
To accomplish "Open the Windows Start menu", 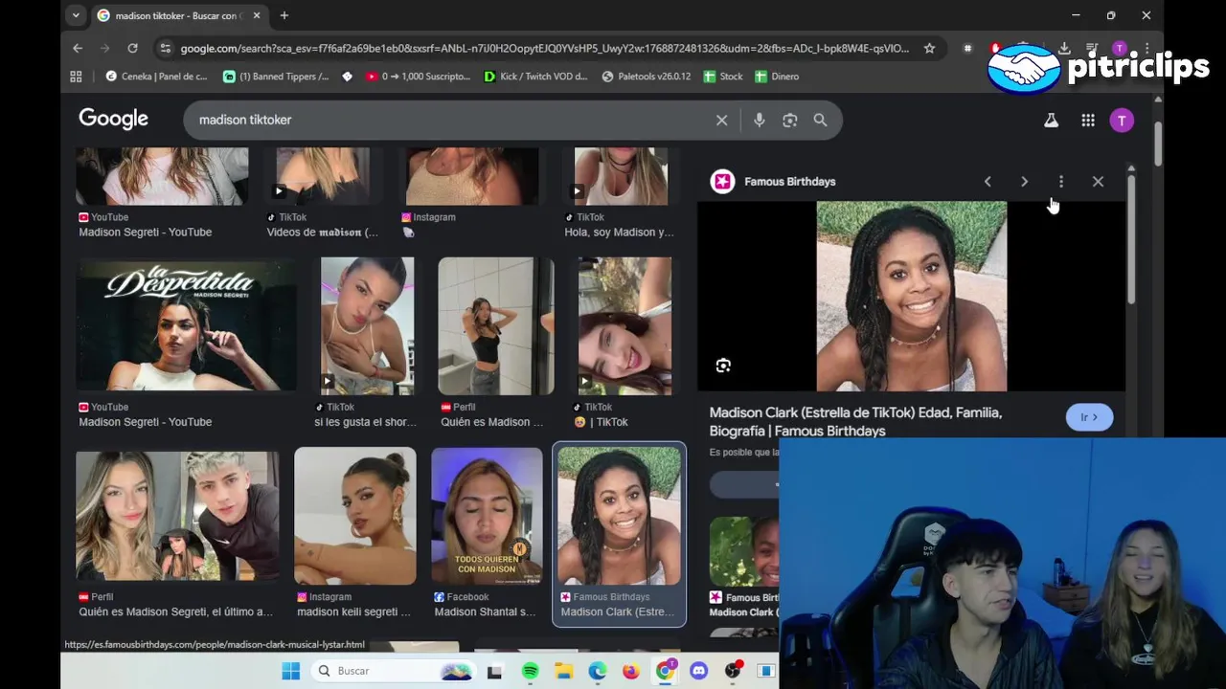I will click(290, 671).
